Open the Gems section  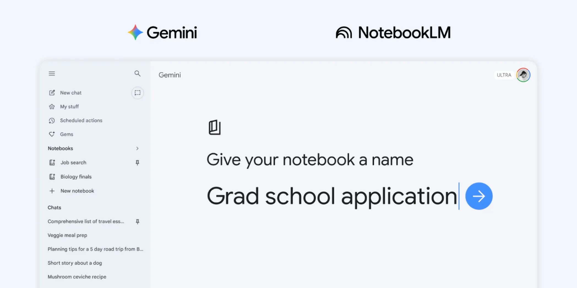67,134
